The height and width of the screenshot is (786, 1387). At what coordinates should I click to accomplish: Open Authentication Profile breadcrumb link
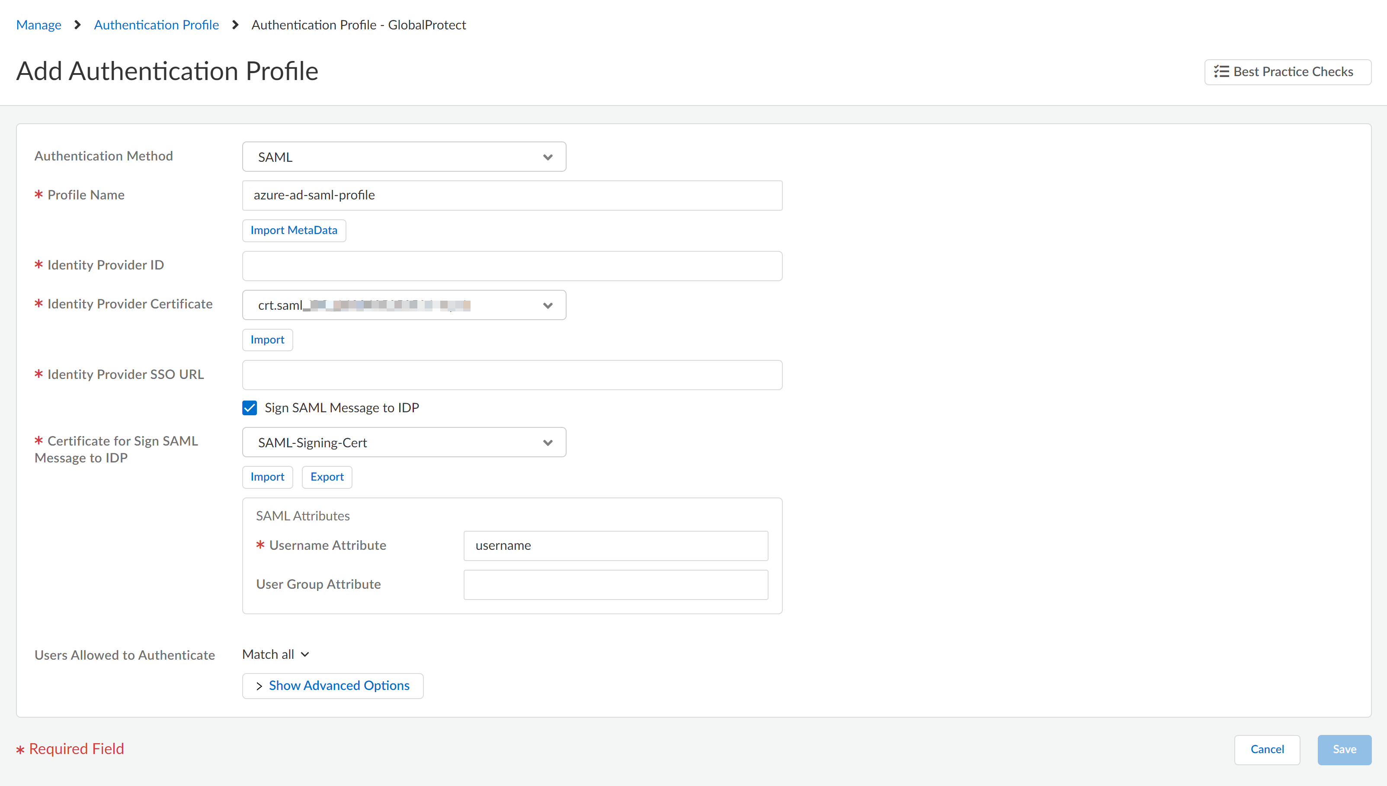[x=157, y=25]
